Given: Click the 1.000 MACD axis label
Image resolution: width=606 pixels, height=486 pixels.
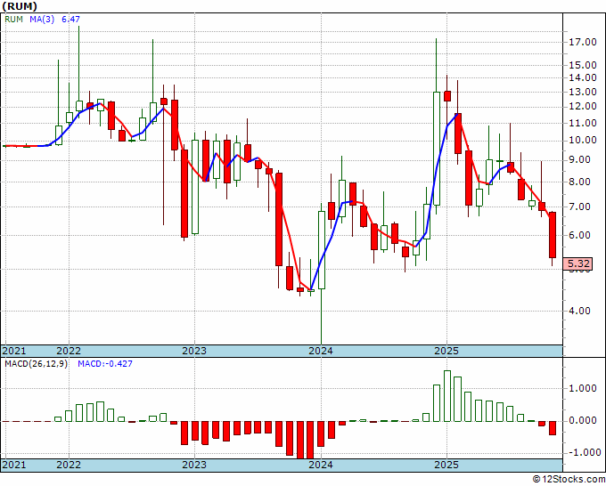Looking at the screenshot, I should pyautogui.click(x=583, y=389).
